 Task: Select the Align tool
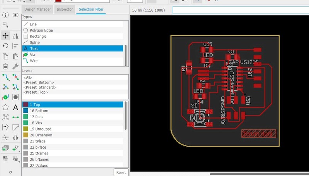[x=15, y=45]
